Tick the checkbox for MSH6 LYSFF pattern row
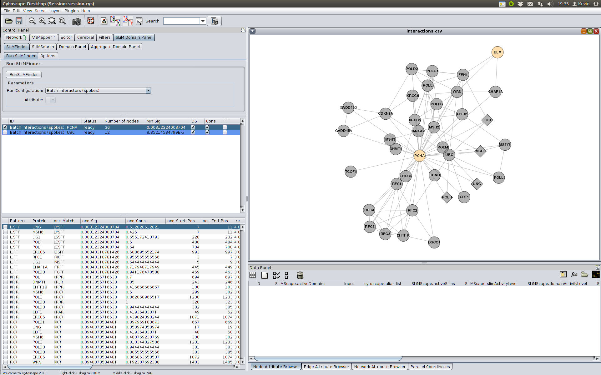 pyautogui.click(x=5, y=232)
